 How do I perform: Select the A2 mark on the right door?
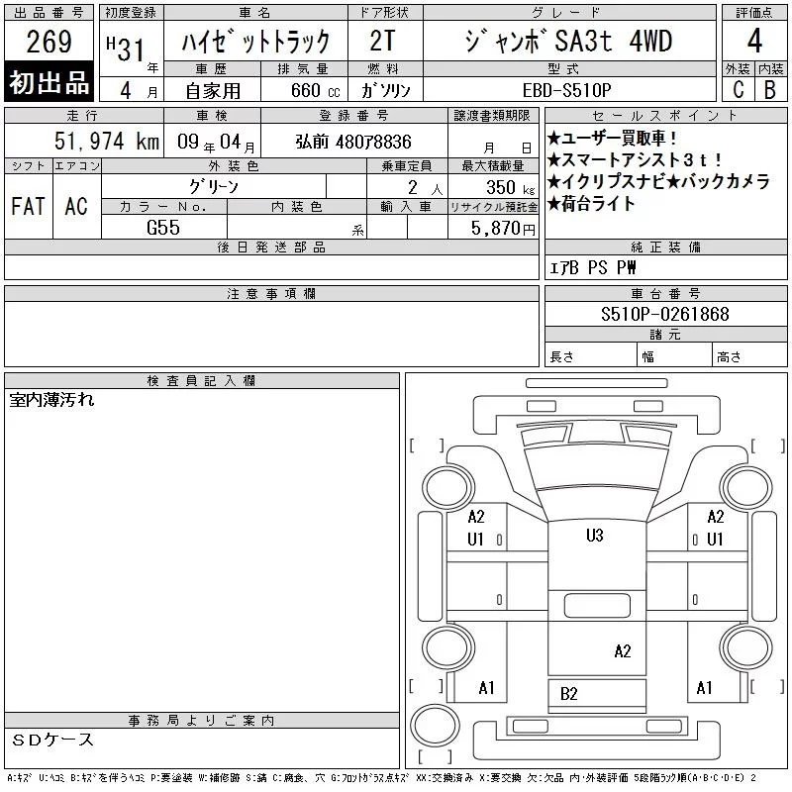[x=715, y=517]
